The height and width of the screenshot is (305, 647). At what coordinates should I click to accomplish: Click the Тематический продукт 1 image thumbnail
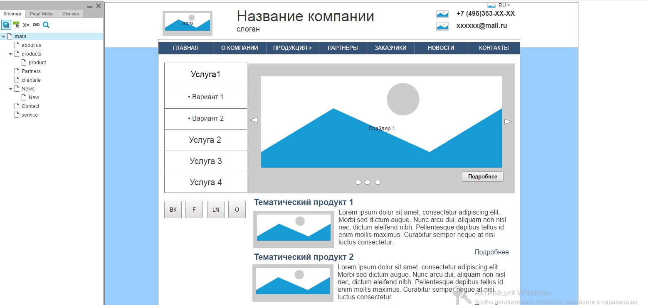click(x=294, y=229)
